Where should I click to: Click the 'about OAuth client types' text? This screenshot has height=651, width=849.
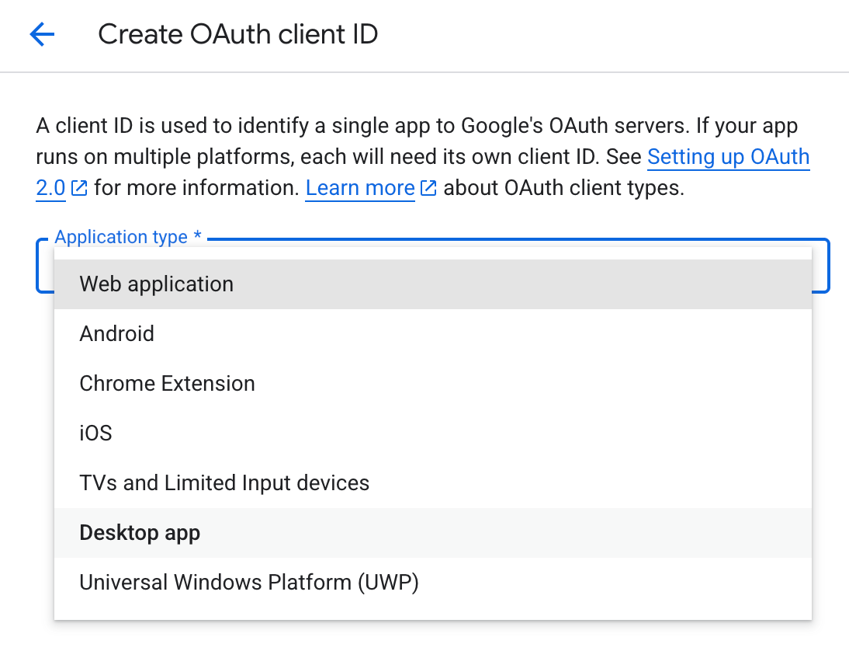click(x=564, y=189)
